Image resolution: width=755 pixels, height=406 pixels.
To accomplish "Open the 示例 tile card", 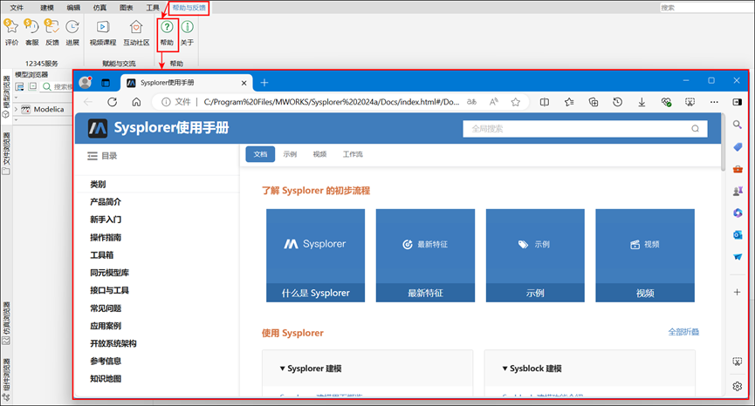I will 535,255.
